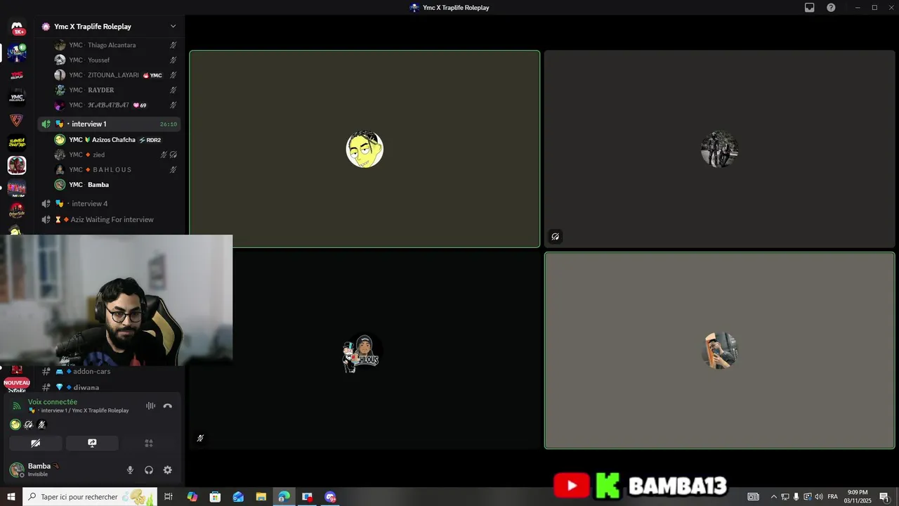Join the interview 4 voice channel
Screen dimensions: 899x506
click(109, 204)
